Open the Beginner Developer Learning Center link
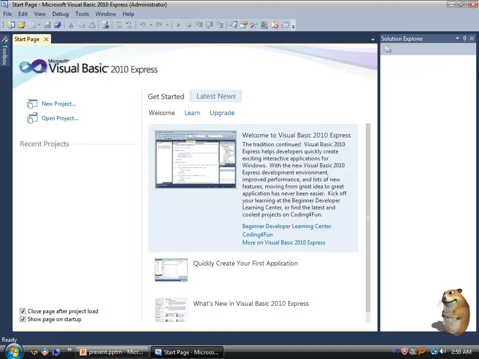Screen dimensions: 479x359 287,226
